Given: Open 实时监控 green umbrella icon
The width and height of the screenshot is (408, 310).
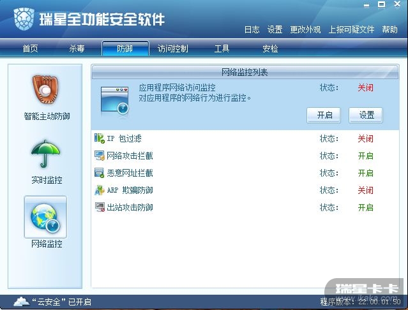Looking at the screenshot, I should coord(46,154).
